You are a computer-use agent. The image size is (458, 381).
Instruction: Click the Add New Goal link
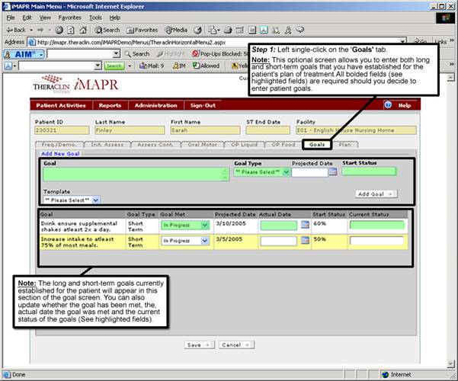tap(60, 154)
